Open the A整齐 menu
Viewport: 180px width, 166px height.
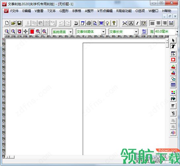coord(89,11)
